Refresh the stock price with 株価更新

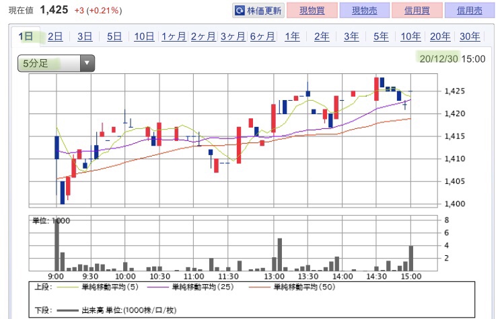[258, 11]
